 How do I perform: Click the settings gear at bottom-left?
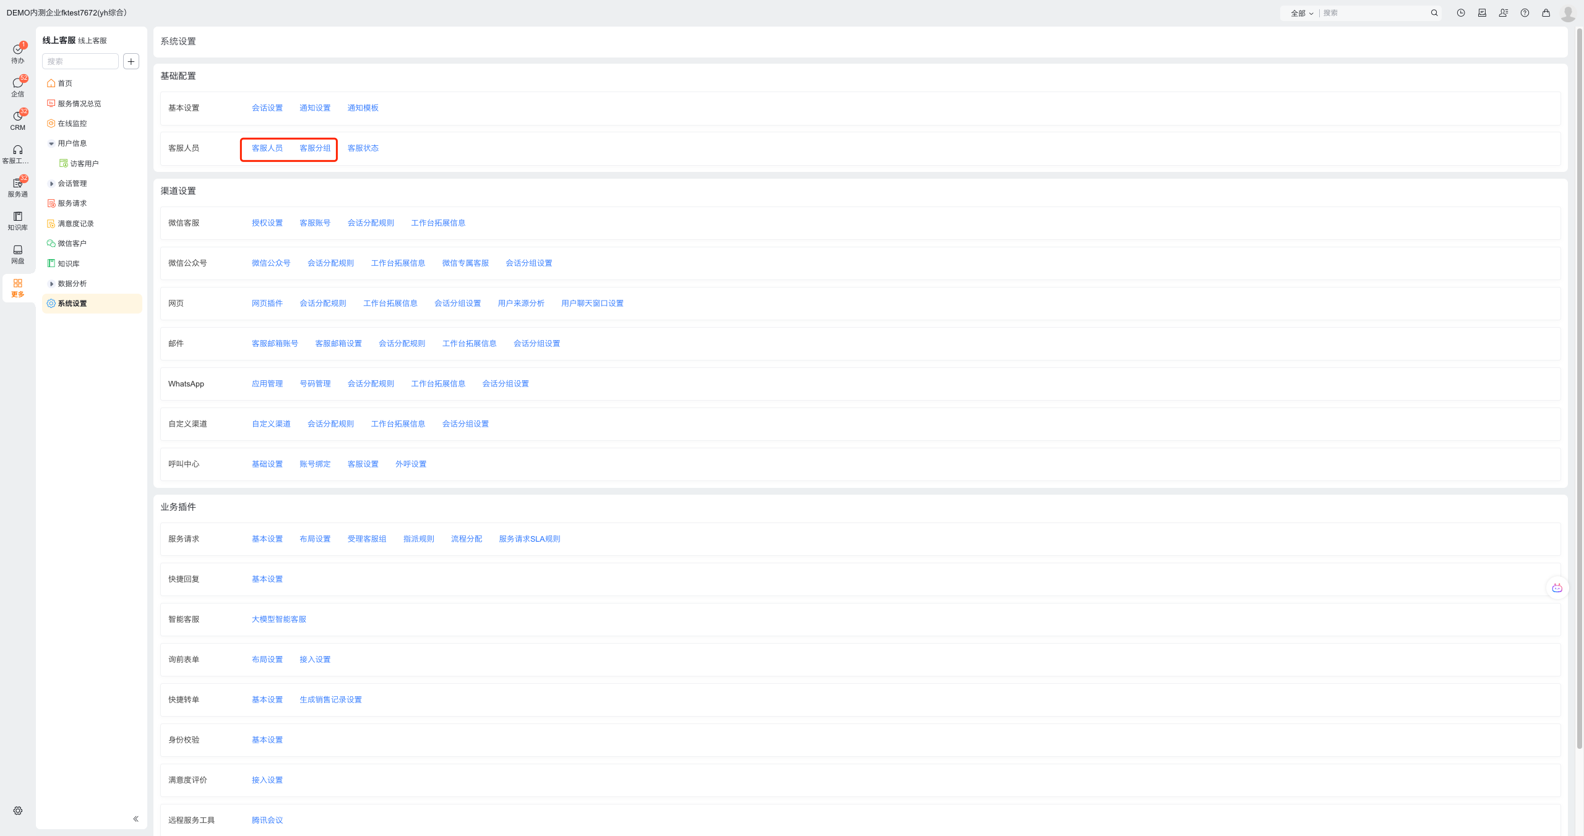click(x=17, y=811)
